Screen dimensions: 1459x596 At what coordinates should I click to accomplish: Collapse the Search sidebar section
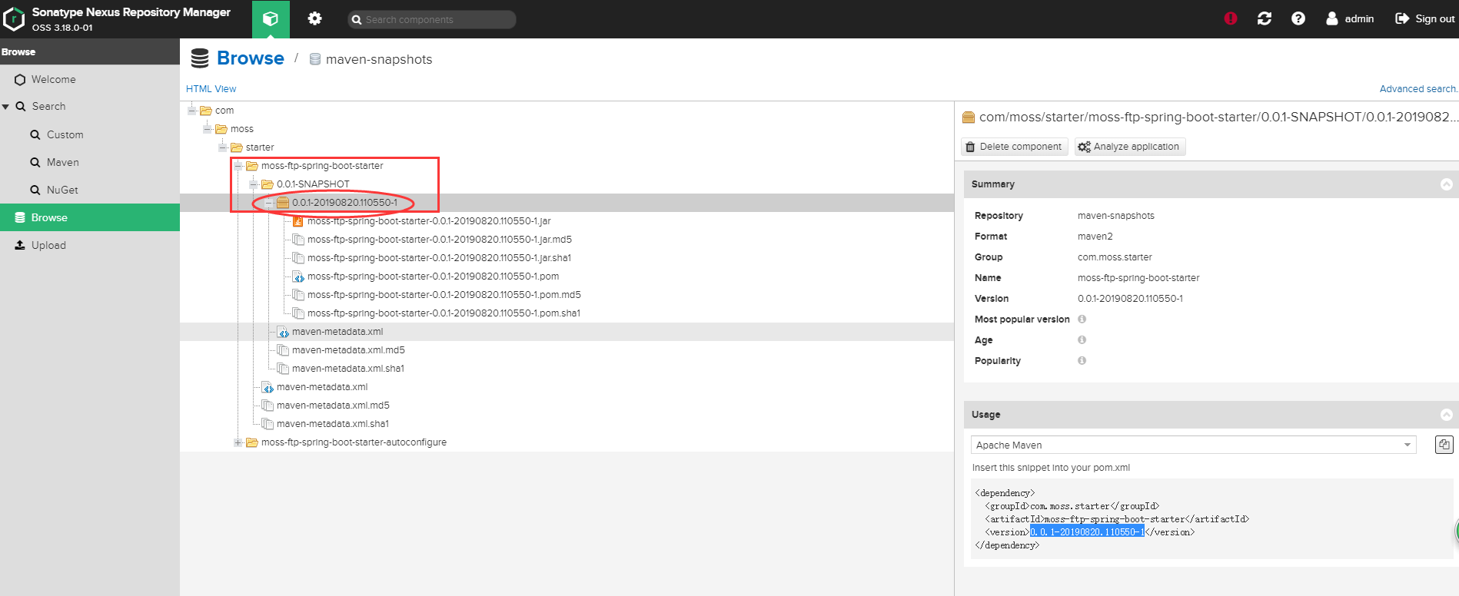[x=5, y=107]
